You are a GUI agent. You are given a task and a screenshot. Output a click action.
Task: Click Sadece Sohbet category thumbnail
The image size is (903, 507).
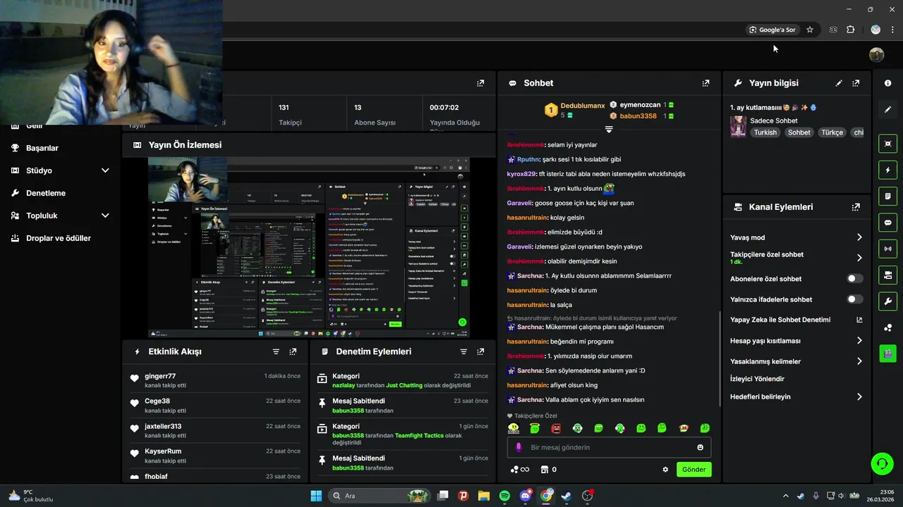pos(738,126)
